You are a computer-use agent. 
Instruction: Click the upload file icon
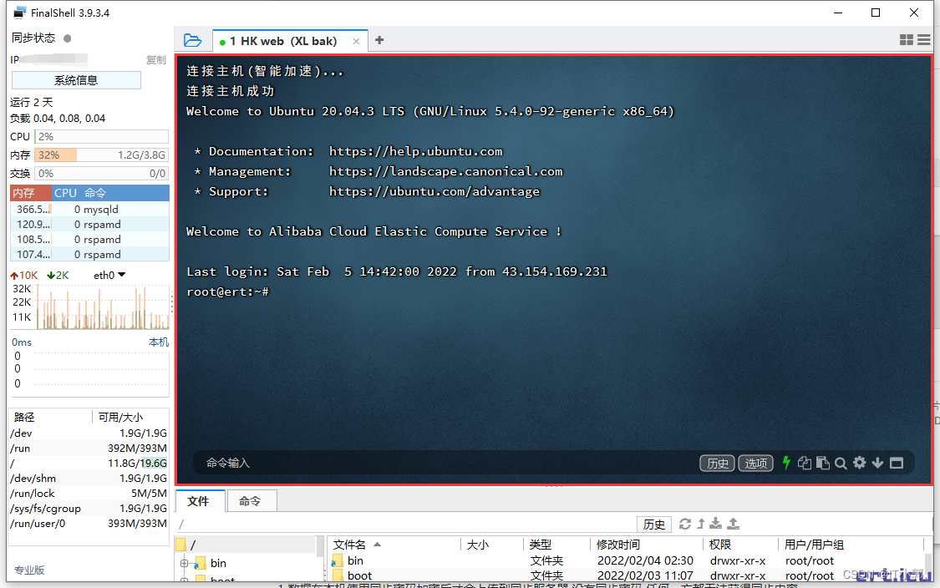pyautogui.click(x=733, y=524)
